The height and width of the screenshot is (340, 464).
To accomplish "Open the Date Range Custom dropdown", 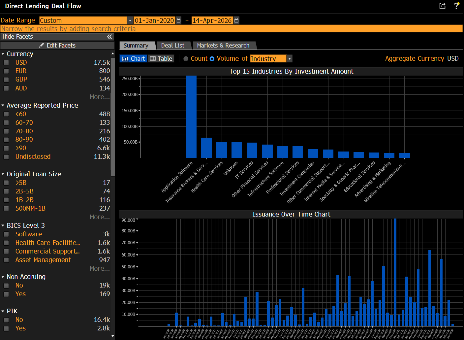I will [x=130, y=20].
